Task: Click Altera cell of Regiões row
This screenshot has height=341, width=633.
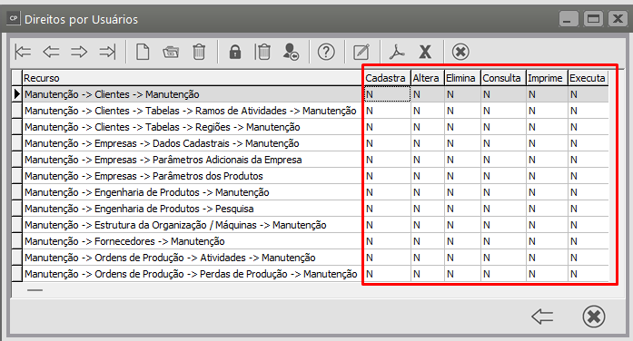Action: coord(427,127)
